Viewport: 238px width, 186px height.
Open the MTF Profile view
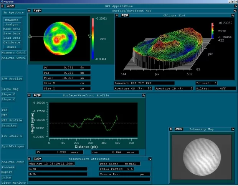tap(12, 120)
